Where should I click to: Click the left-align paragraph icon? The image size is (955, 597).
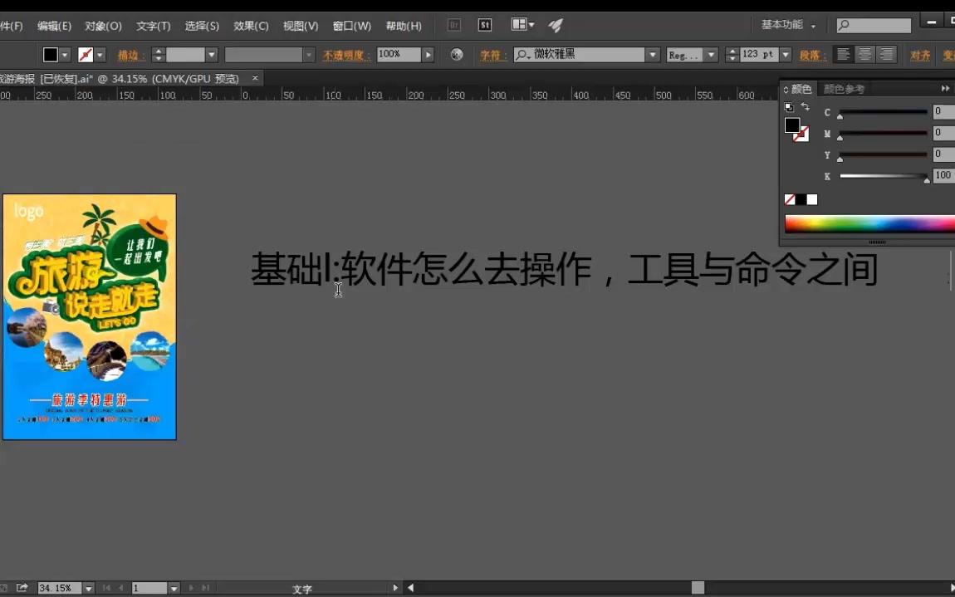(842, 54)
